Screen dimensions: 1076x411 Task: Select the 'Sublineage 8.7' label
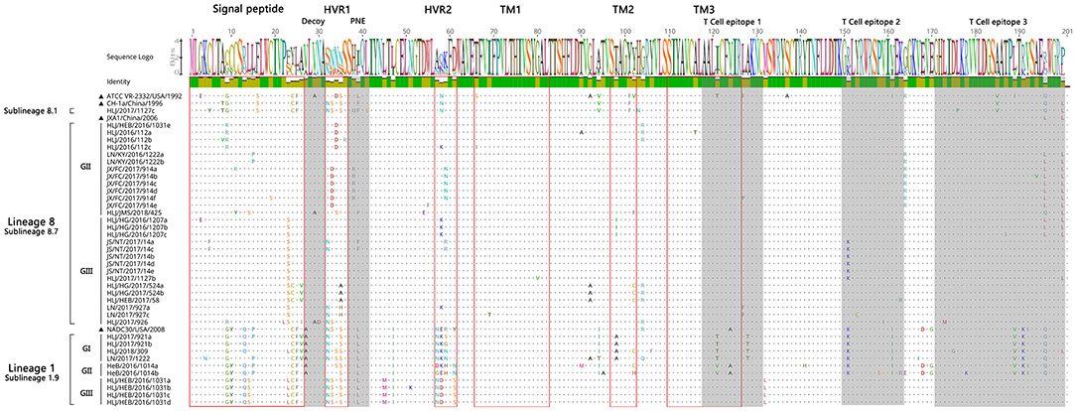[30, 232]
